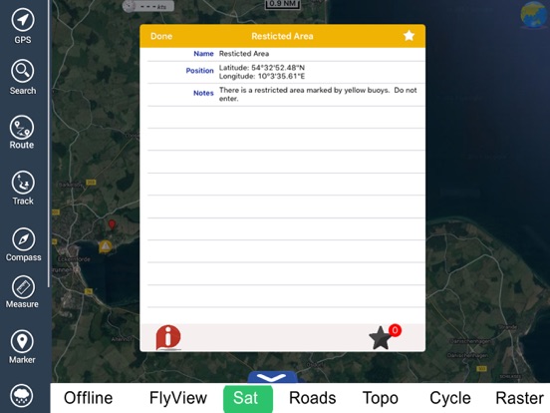The height and width of the screenshot is (413, 550).
Task: Select the Sat map layer
Action: [248, 398]
